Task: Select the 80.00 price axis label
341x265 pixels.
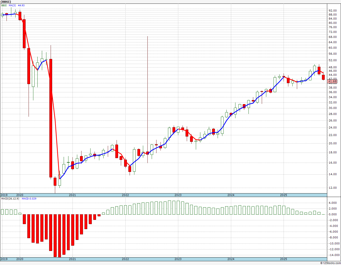Action: coord(332,23)
